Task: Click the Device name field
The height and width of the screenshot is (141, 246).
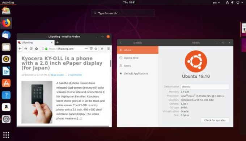Action: click(205, 86)
